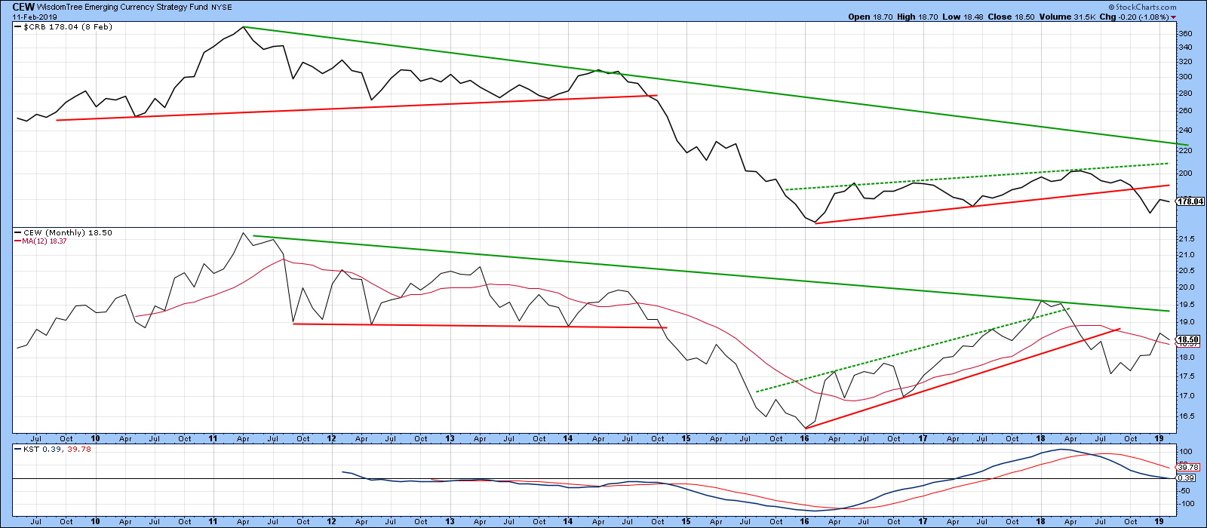1207x528 pixels.
Task: Click the 16.5 level on CEW axis
Action: pos(1187,416)
